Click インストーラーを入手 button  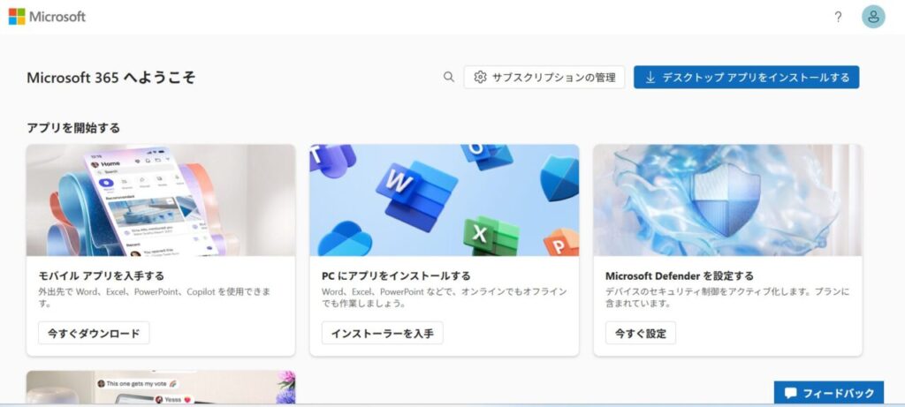pyautogui.click(x=382, y=333)
